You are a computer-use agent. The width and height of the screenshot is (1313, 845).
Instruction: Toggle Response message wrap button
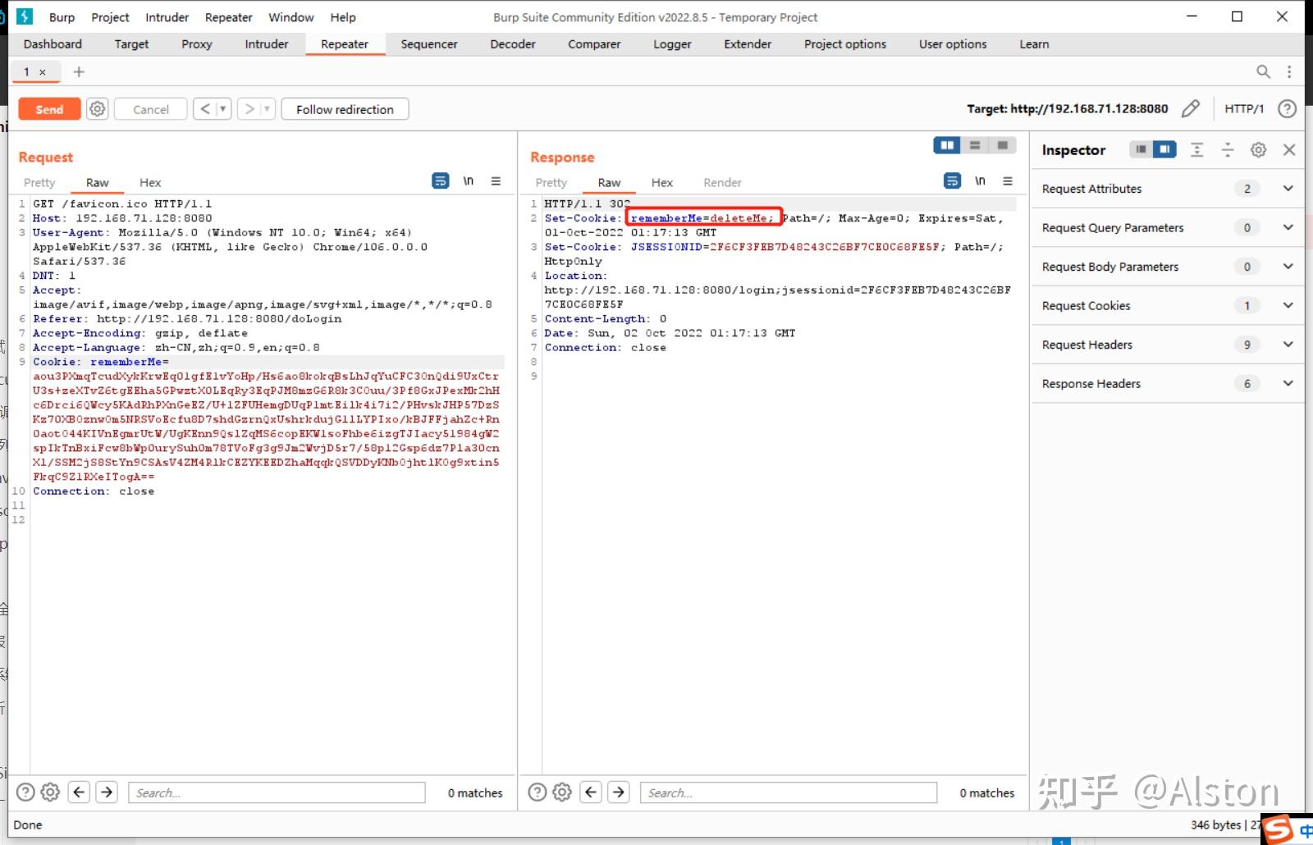[x=953, y=181]
